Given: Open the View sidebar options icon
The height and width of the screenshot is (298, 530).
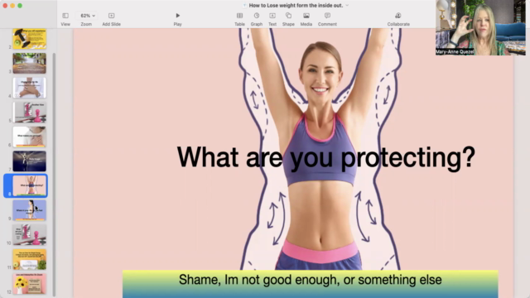Looking at the screenshot, I should [65, 16].
